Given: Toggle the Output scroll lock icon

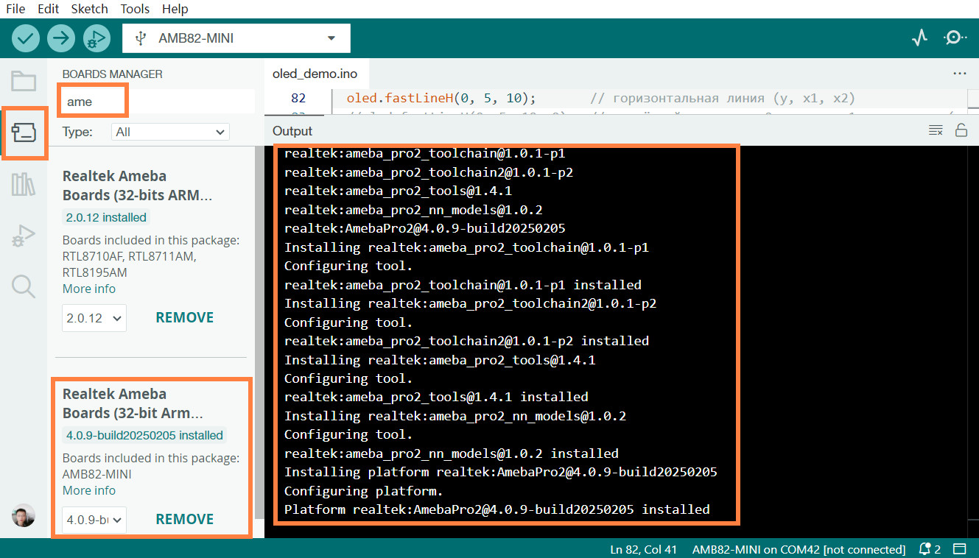Looking at the screenshot, I should (x=961, y=131).
